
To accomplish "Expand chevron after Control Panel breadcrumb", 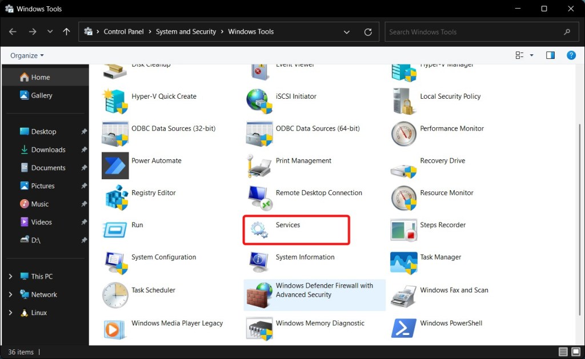I will click(150, 32).
